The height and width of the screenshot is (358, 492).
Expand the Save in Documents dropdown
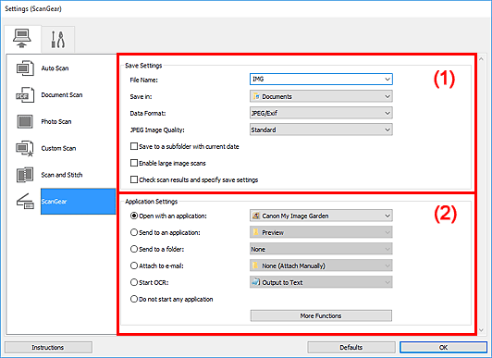pos(321,96)
